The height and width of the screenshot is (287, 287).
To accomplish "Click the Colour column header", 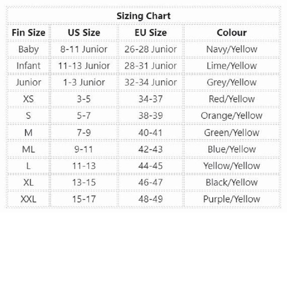I will (232, 33).
